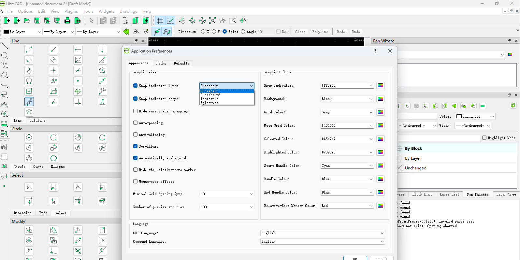The width and height of the screenshot is (520, 260).
Task: Click the Polyline button in the options bar
Action: click(320, 32)
